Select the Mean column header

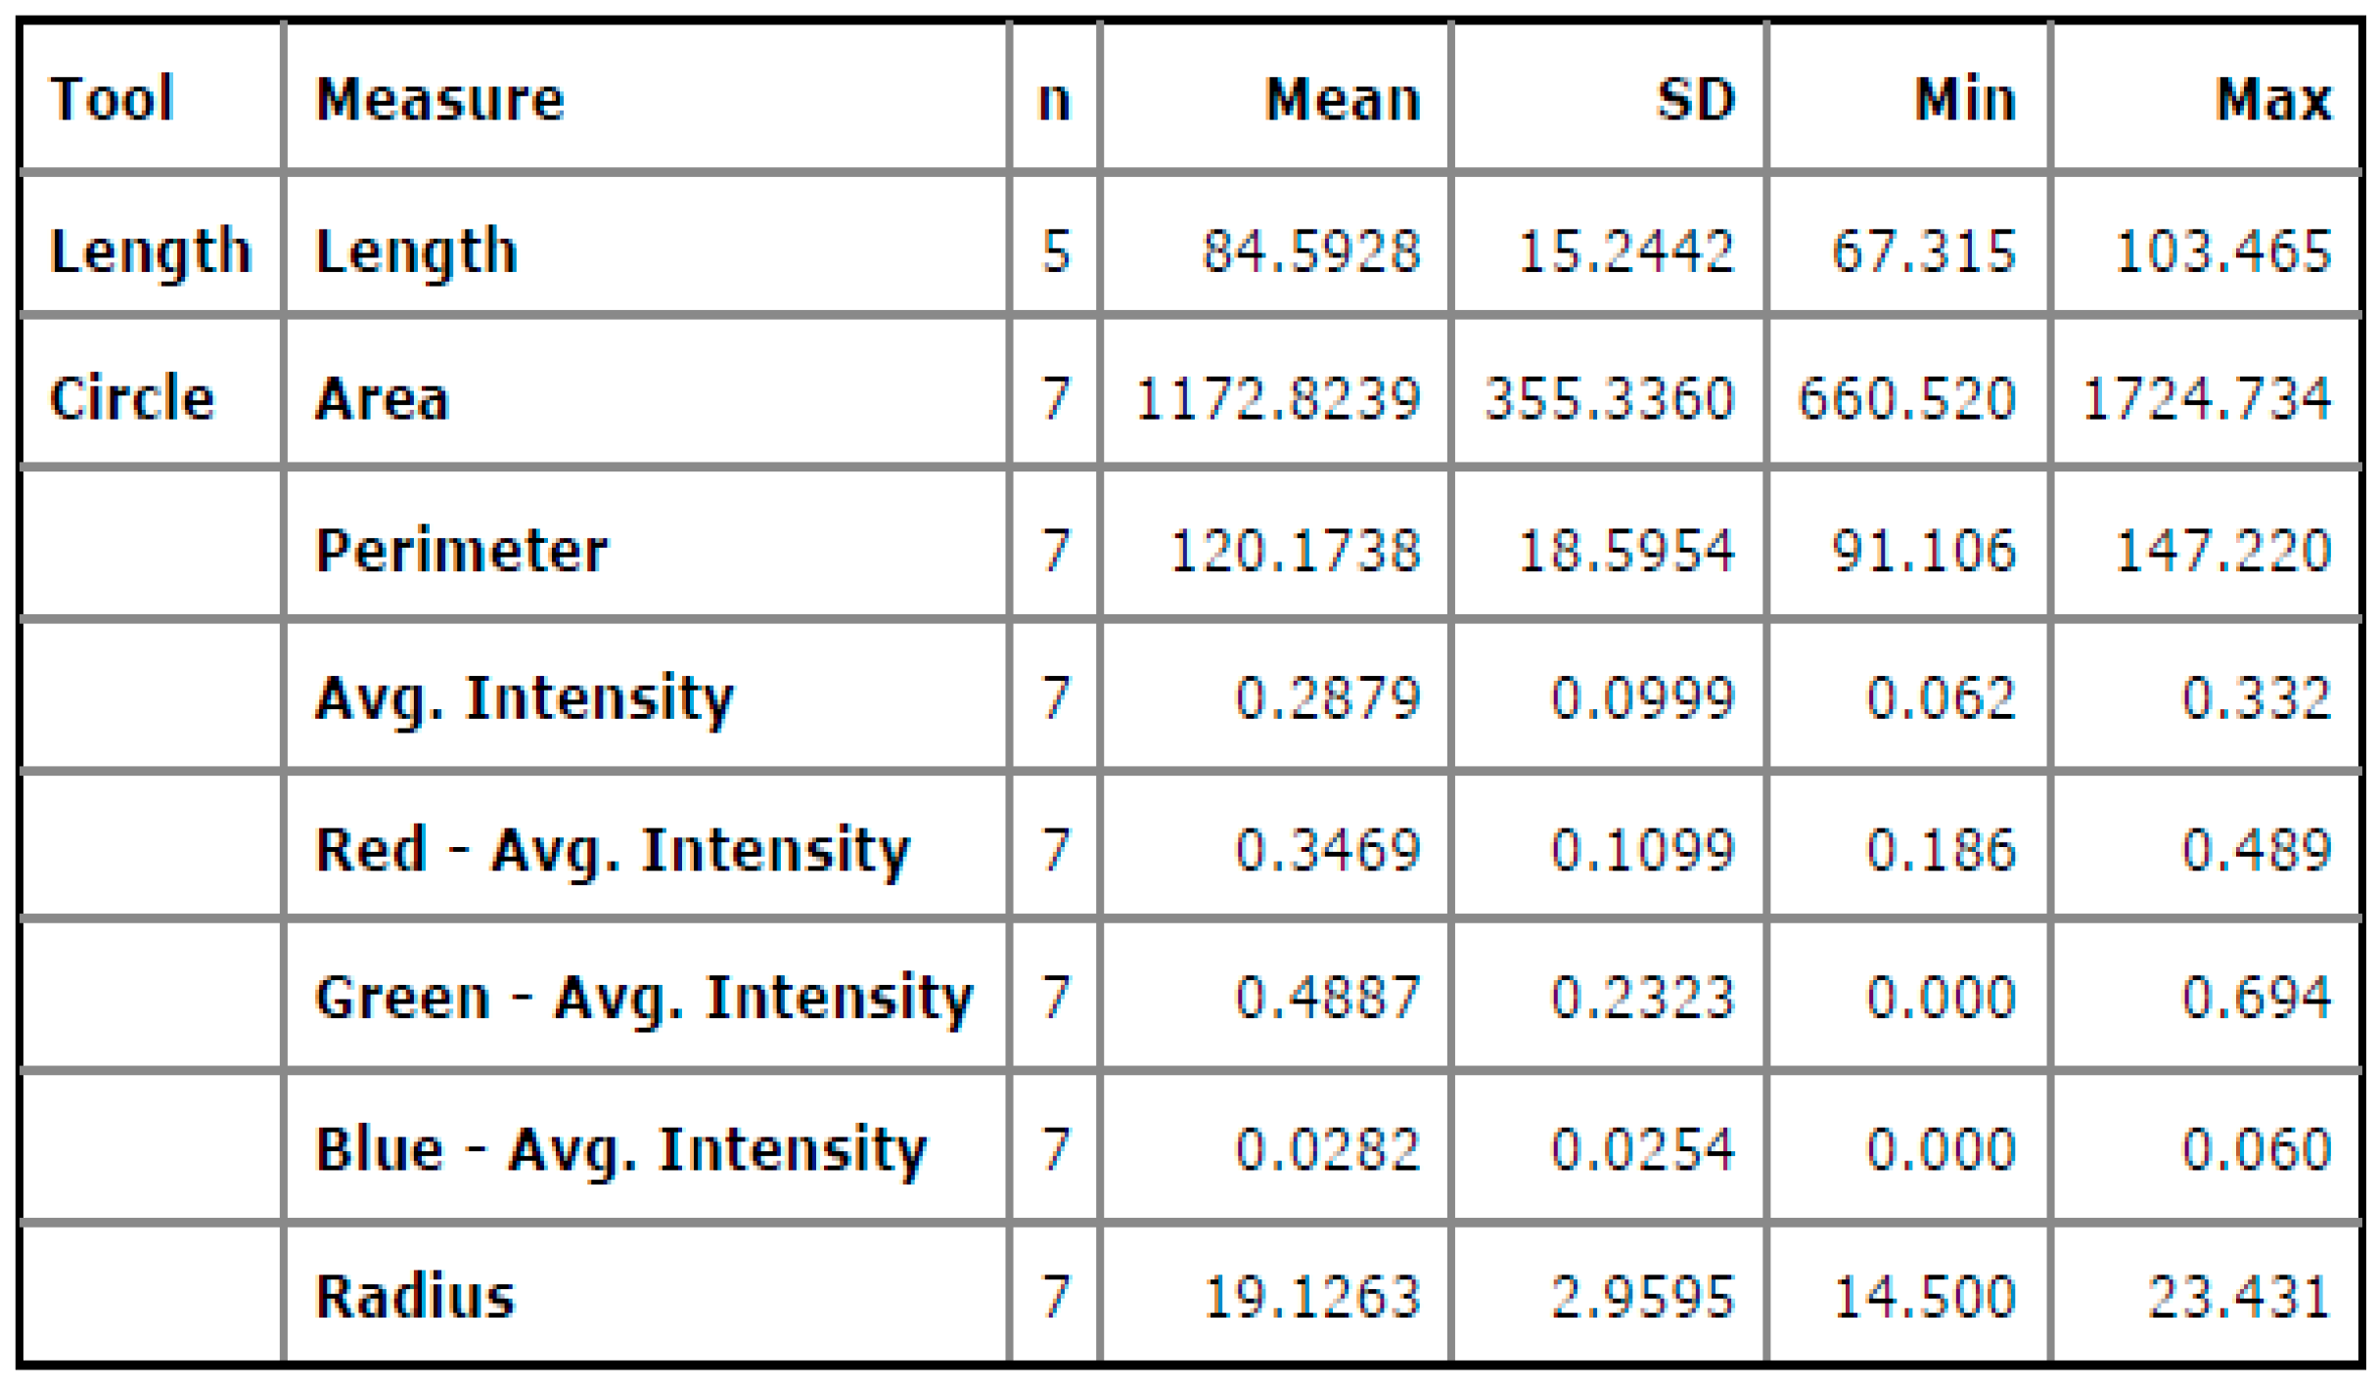coord(1343,99)
